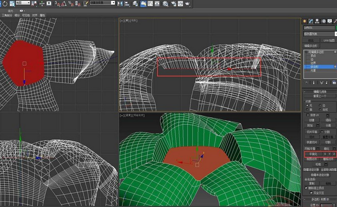Open the Layer Manager icon
The height and width of the screenshot is (207, 337).
pos(135,4)
